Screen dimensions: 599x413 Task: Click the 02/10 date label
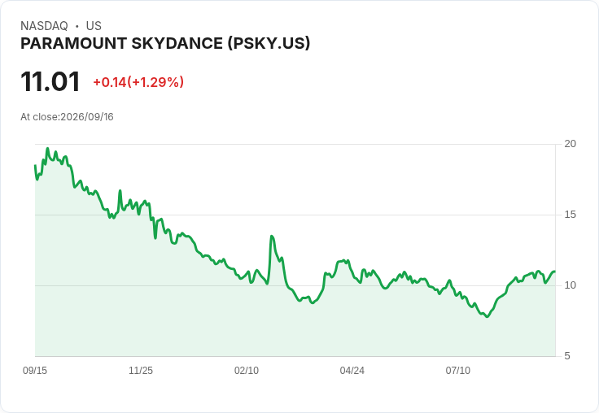pyautogui.click(x=247, y=370)
